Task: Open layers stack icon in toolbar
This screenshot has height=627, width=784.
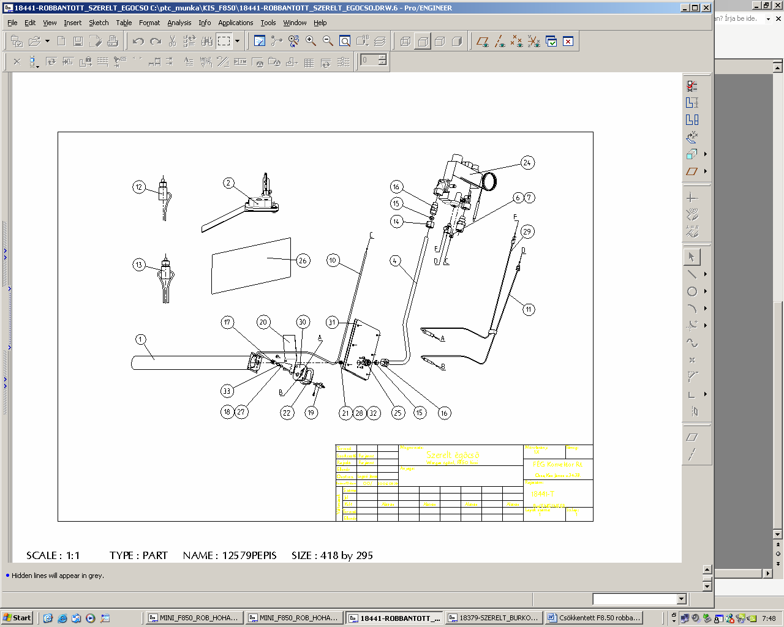Action: pyautogui.click(x=380, y=41)
